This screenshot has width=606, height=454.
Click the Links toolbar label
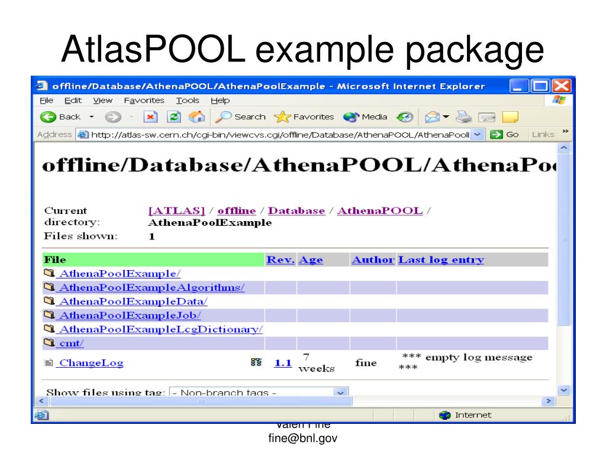tap(543, 134)
